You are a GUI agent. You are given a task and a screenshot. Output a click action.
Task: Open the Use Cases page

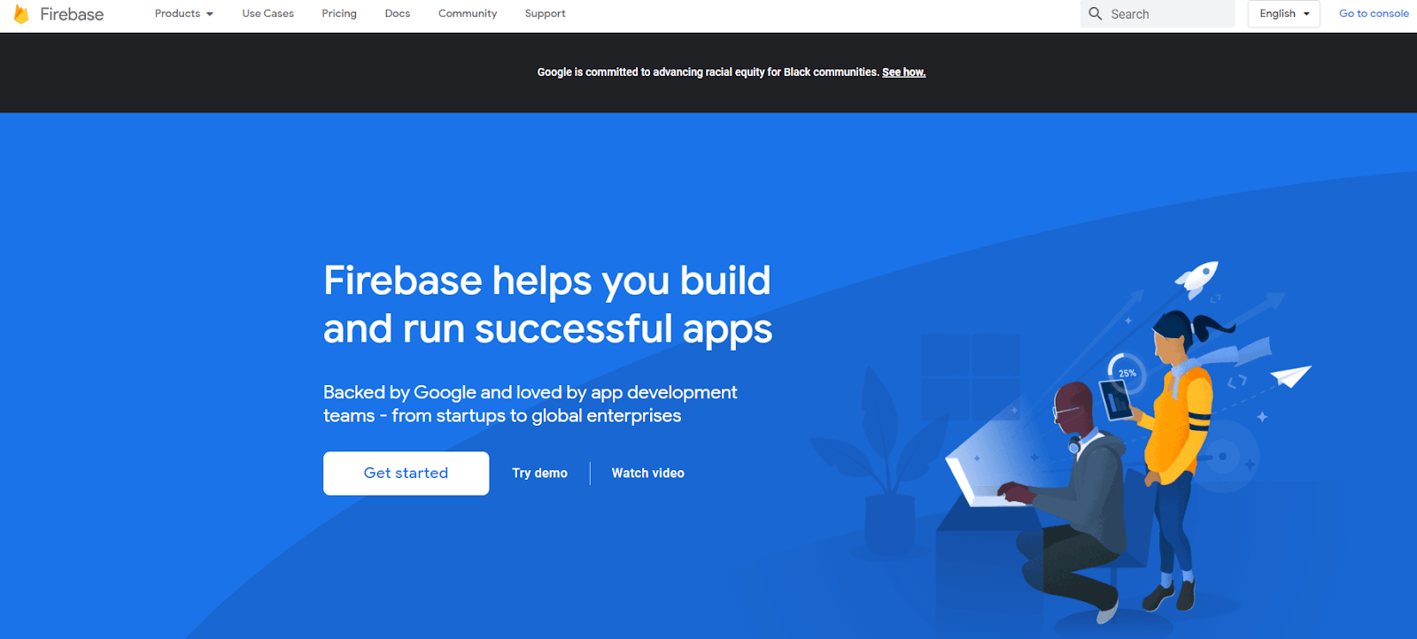pos(268,13)
